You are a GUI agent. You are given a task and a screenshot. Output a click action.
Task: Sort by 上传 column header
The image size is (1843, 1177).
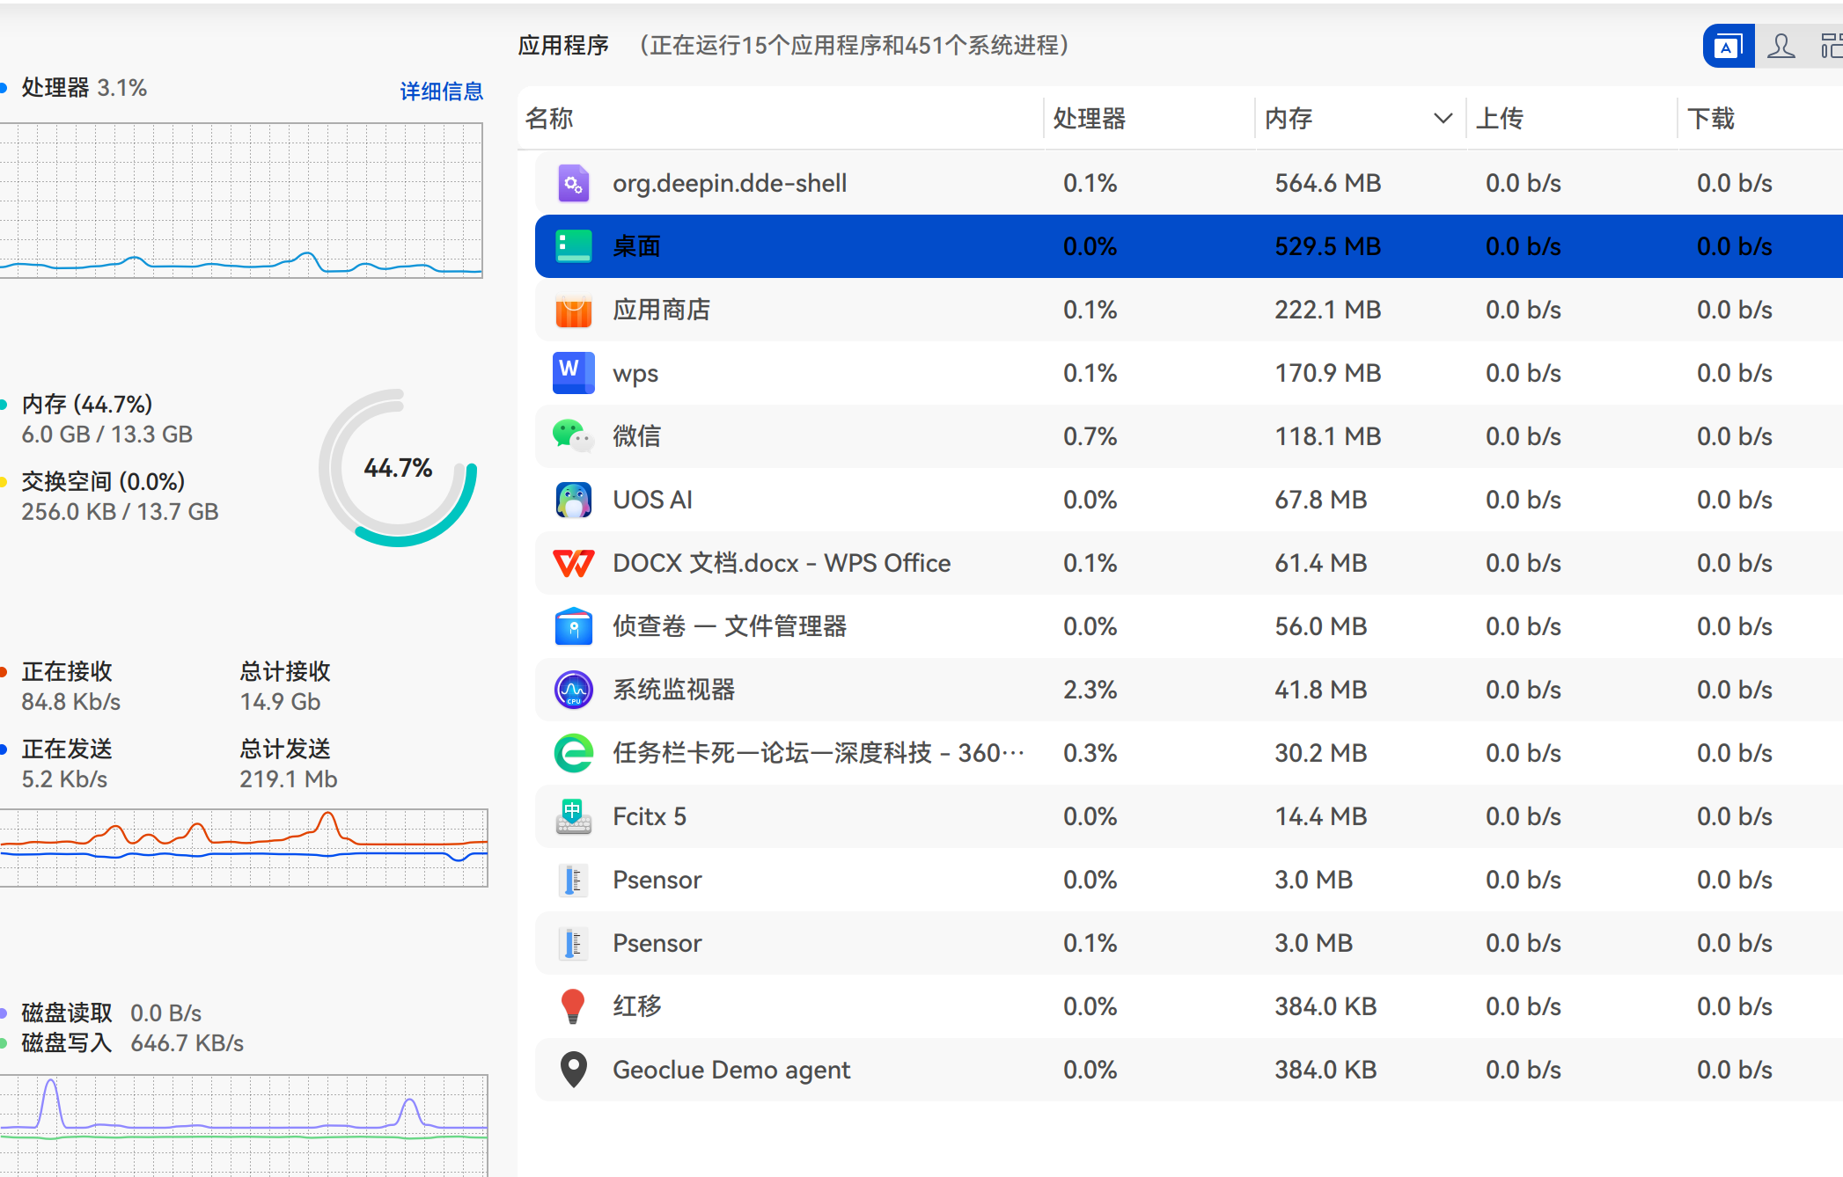1500,119
